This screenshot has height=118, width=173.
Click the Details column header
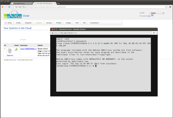pos(40,45)
